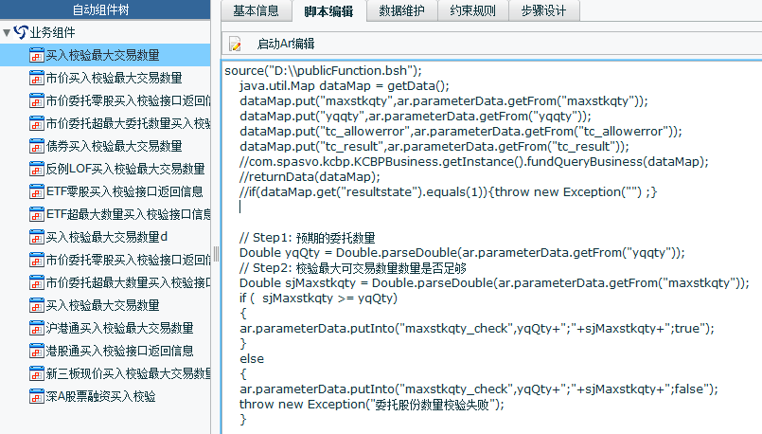Click the 启动Ar编辑 button
This screenshot has width=762, height=434.
click(x=285, y=45)
